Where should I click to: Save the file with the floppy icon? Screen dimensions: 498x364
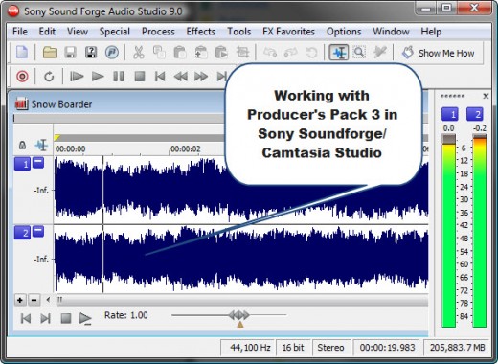(70, 52)
